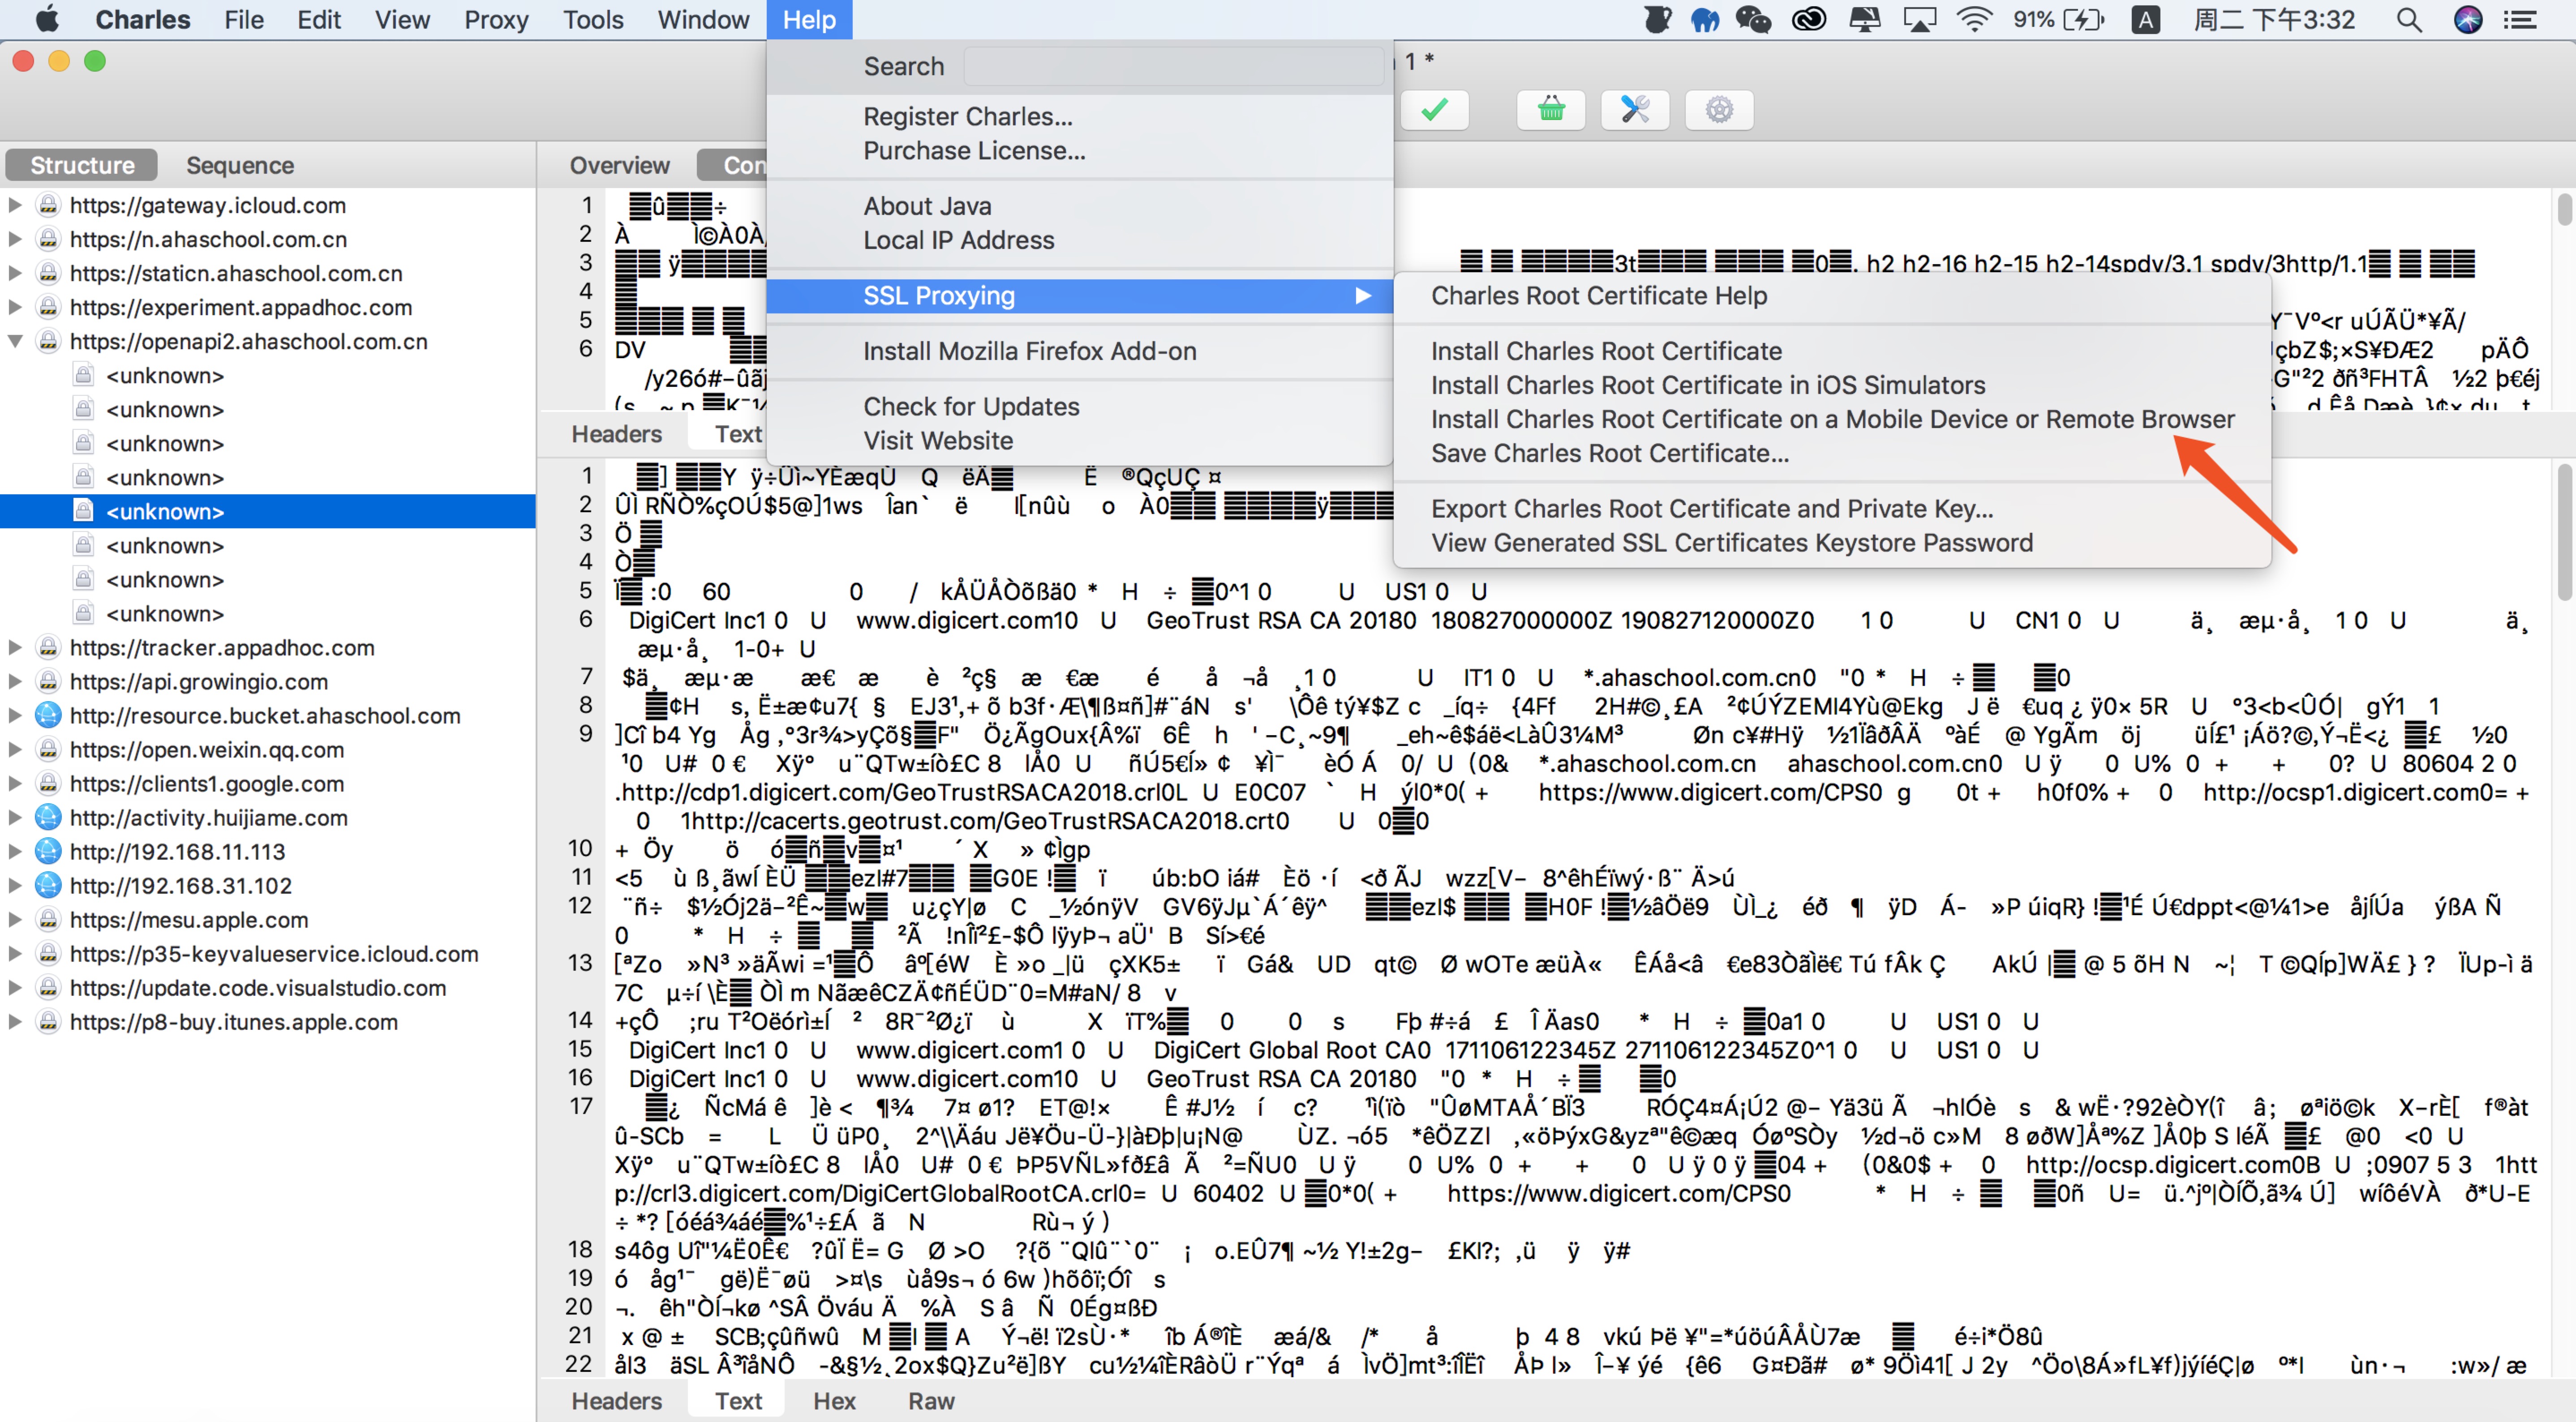
Task: Select https://p35-keyvalueservice.icloud.com host row
Action: pos(274,954)
